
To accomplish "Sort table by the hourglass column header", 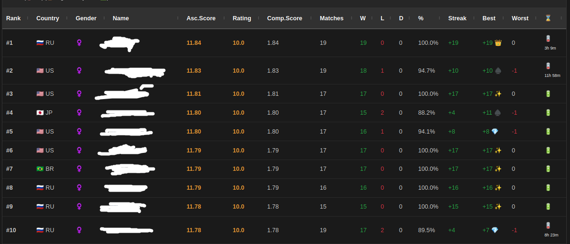I will pos(548,18).
